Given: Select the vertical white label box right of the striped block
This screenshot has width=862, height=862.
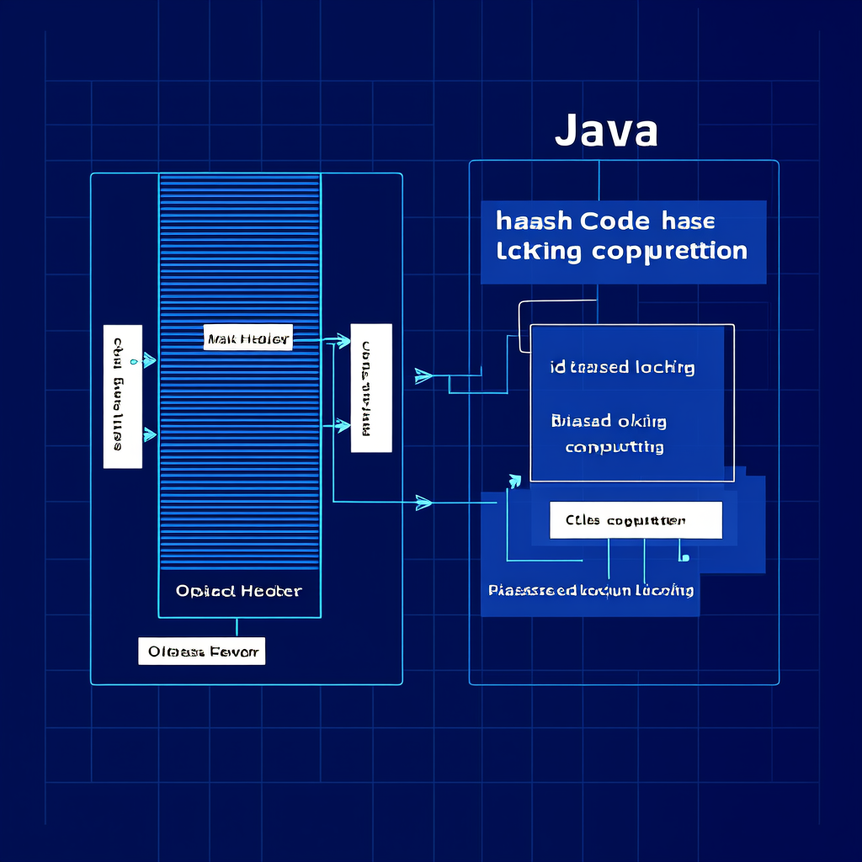Looking at the screenshot, I should pyautogui.click(x=371, y=388).
